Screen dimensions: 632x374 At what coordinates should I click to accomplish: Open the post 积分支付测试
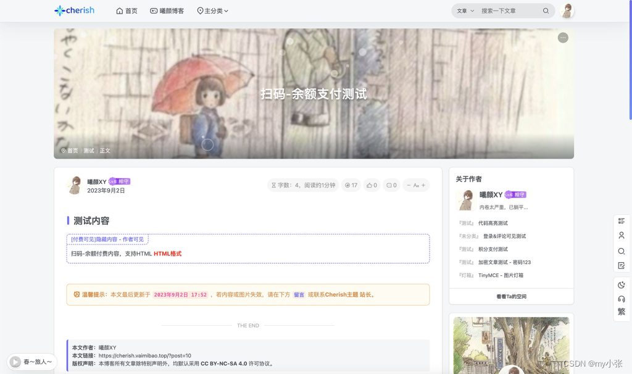pos(493,249)
